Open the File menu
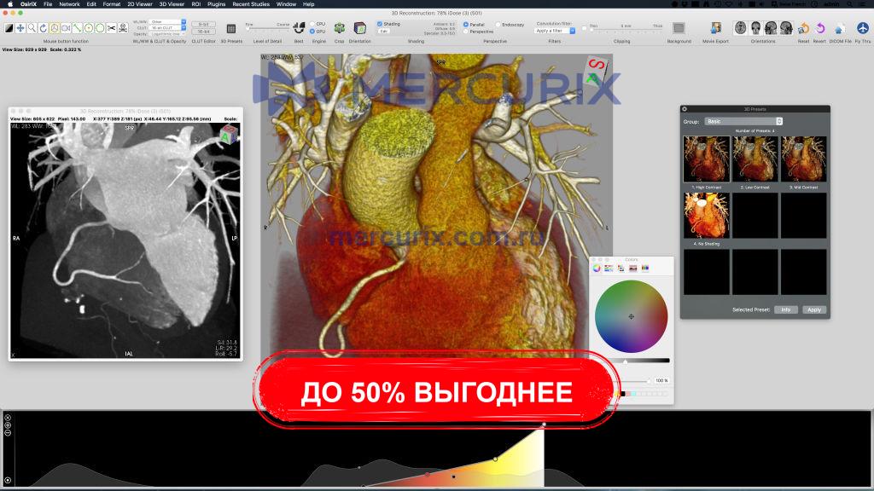This screenshot has height=491, width=874. pos(48,4)
